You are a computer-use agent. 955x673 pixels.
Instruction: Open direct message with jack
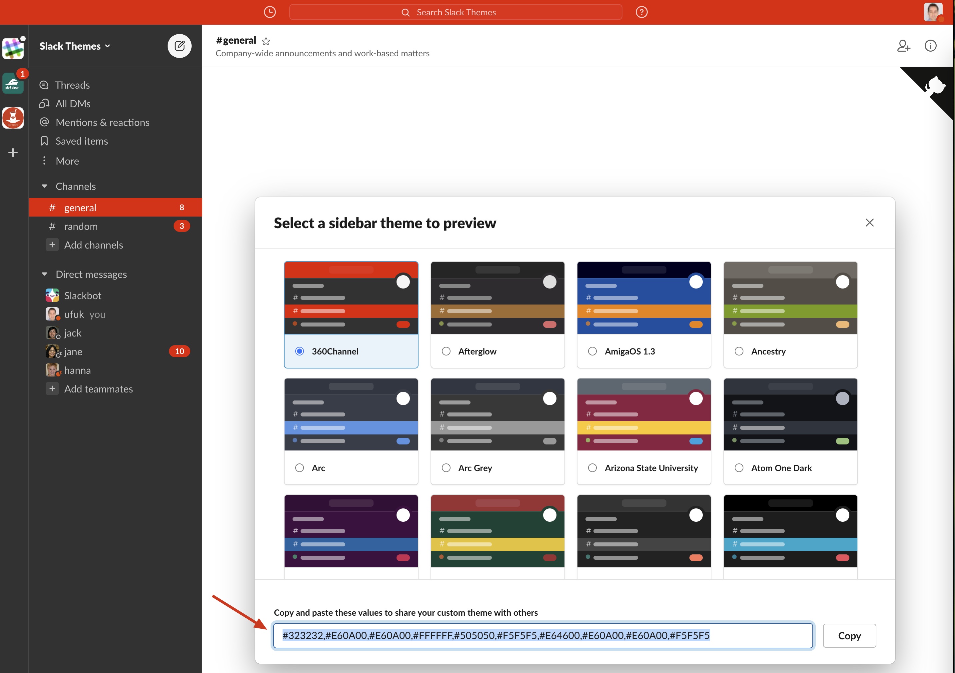click(x=115, y=333)
